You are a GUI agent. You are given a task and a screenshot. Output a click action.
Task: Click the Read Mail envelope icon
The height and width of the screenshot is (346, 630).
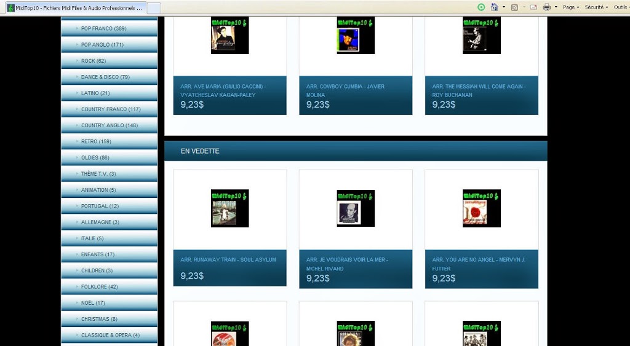533,7
